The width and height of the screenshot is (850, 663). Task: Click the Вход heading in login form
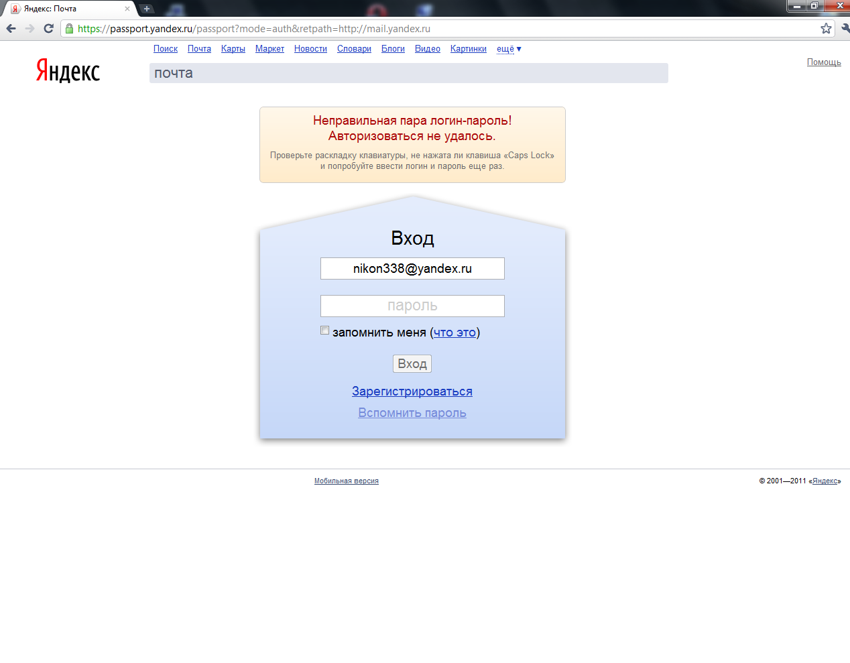click(412, 239)
